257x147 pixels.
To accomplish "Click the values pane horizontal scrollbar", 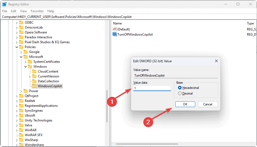I will [x=147, y=144].
